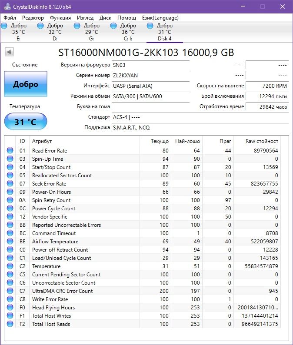Click the transfer mode field SATA/300 | SATA/600
Viewport: 293px width, 345px height.
[x=150, y=96]
